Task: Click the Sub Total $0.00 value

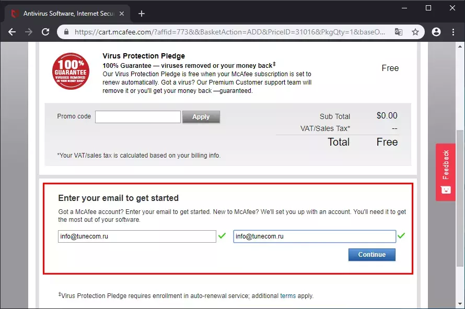Action: point(387,115)
